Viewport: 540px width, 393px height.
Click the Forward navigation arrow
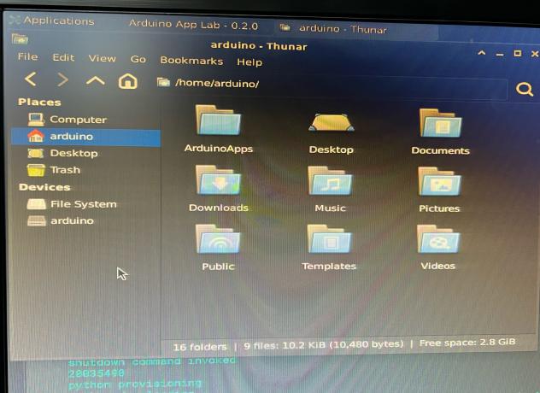point(62,80)
